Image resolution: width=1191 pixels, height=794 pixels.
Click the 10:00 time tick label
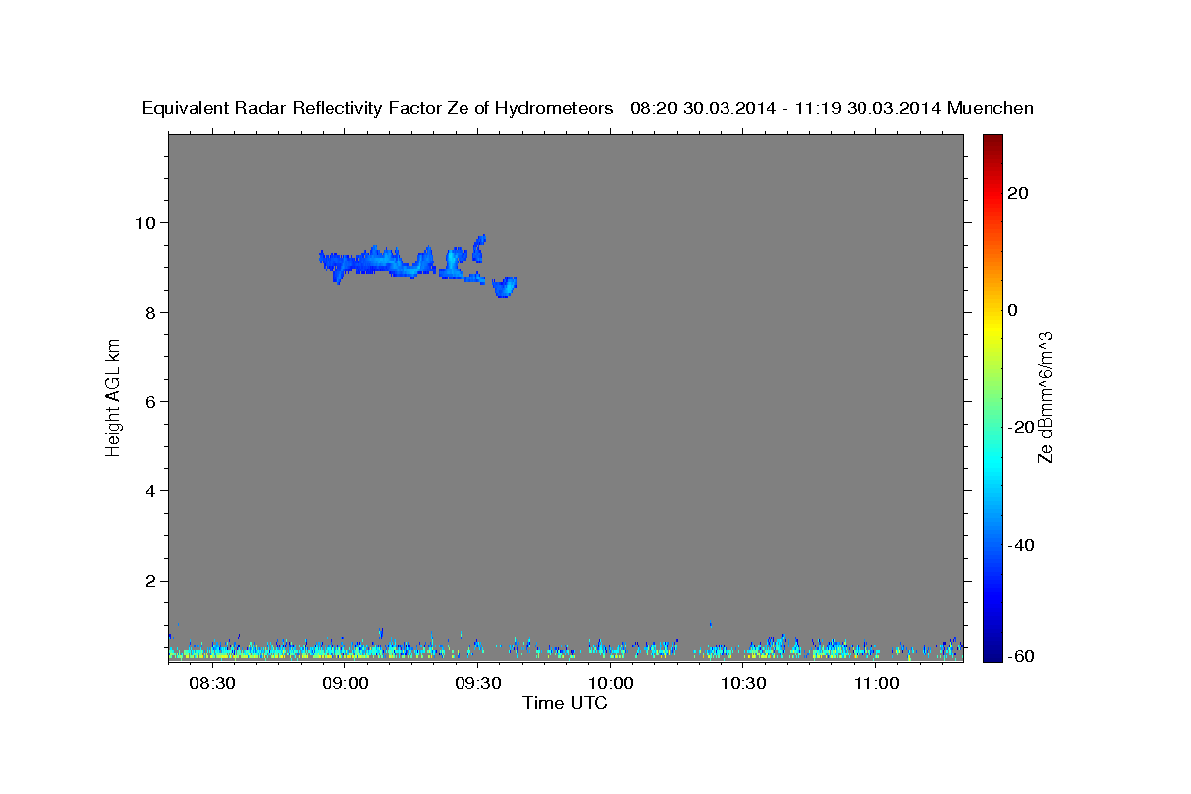click(610, 684)
